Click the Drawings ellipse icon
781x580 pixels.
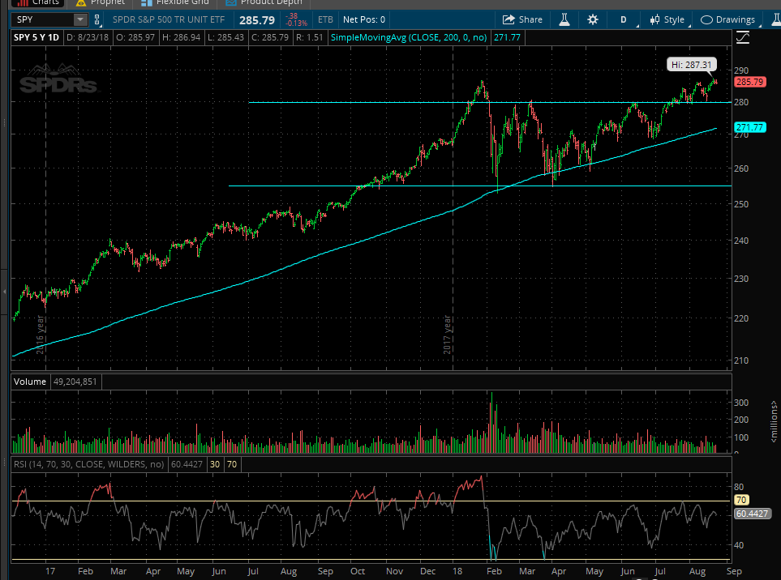click(706, 20)
